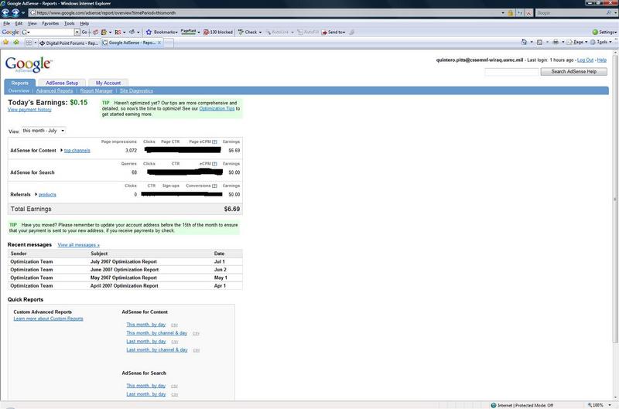619x409 pixels.
Task: Click the IE Google search box
Action: (570, 12)
